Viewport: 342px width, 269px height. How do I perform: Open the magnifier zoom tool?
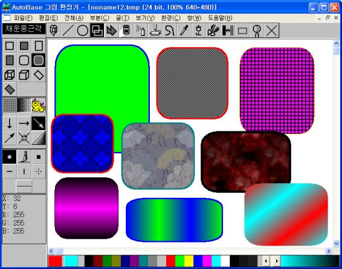tap(257, 30)
